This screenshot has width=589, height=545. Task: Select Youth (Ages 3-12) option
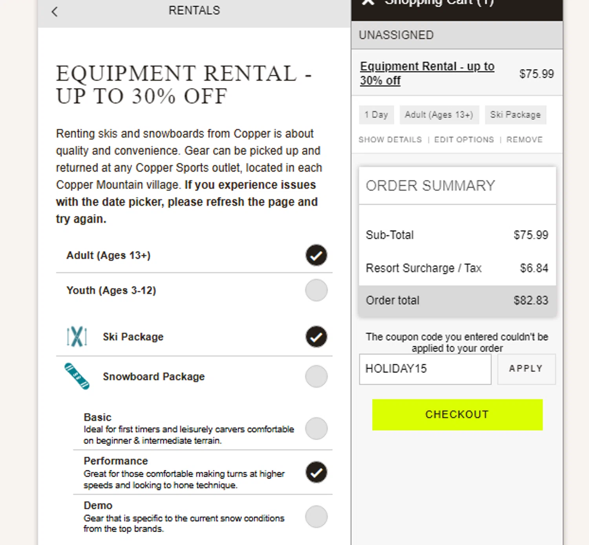coord(316,290)
